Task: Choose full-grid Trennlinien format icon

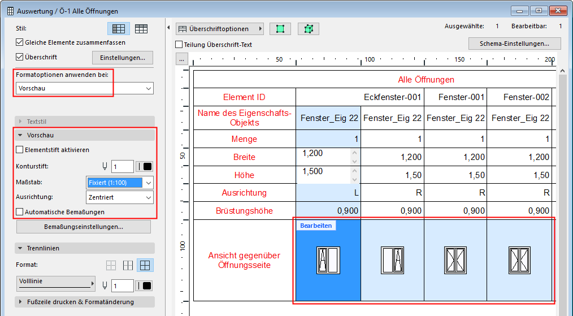Action: tap(145, 265)
